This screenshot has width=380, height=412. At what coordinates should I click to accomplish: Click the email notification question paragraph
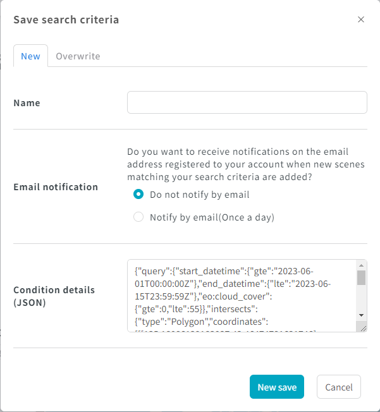coord(245,164)
